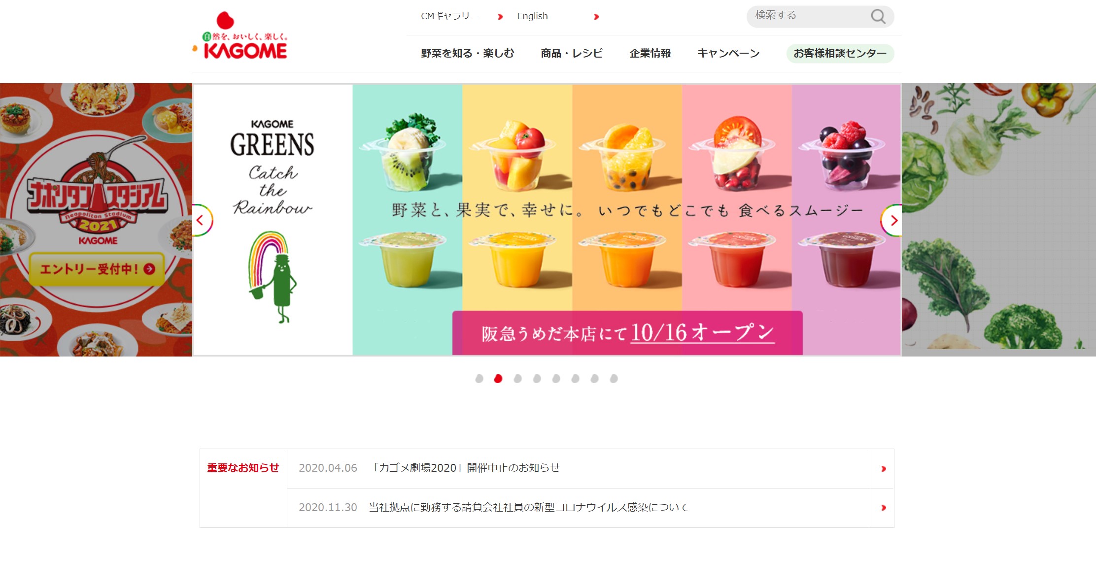Open 当社拠点に勤務する請負会社社員 notice link

point(529,508)
